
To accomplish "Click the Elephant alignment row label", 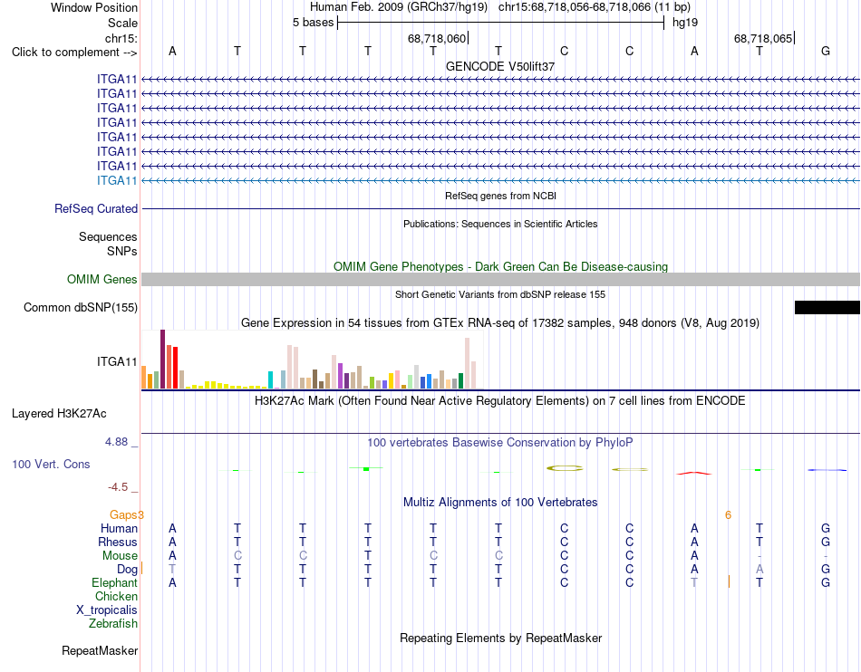I will click(x=114, y=582).
